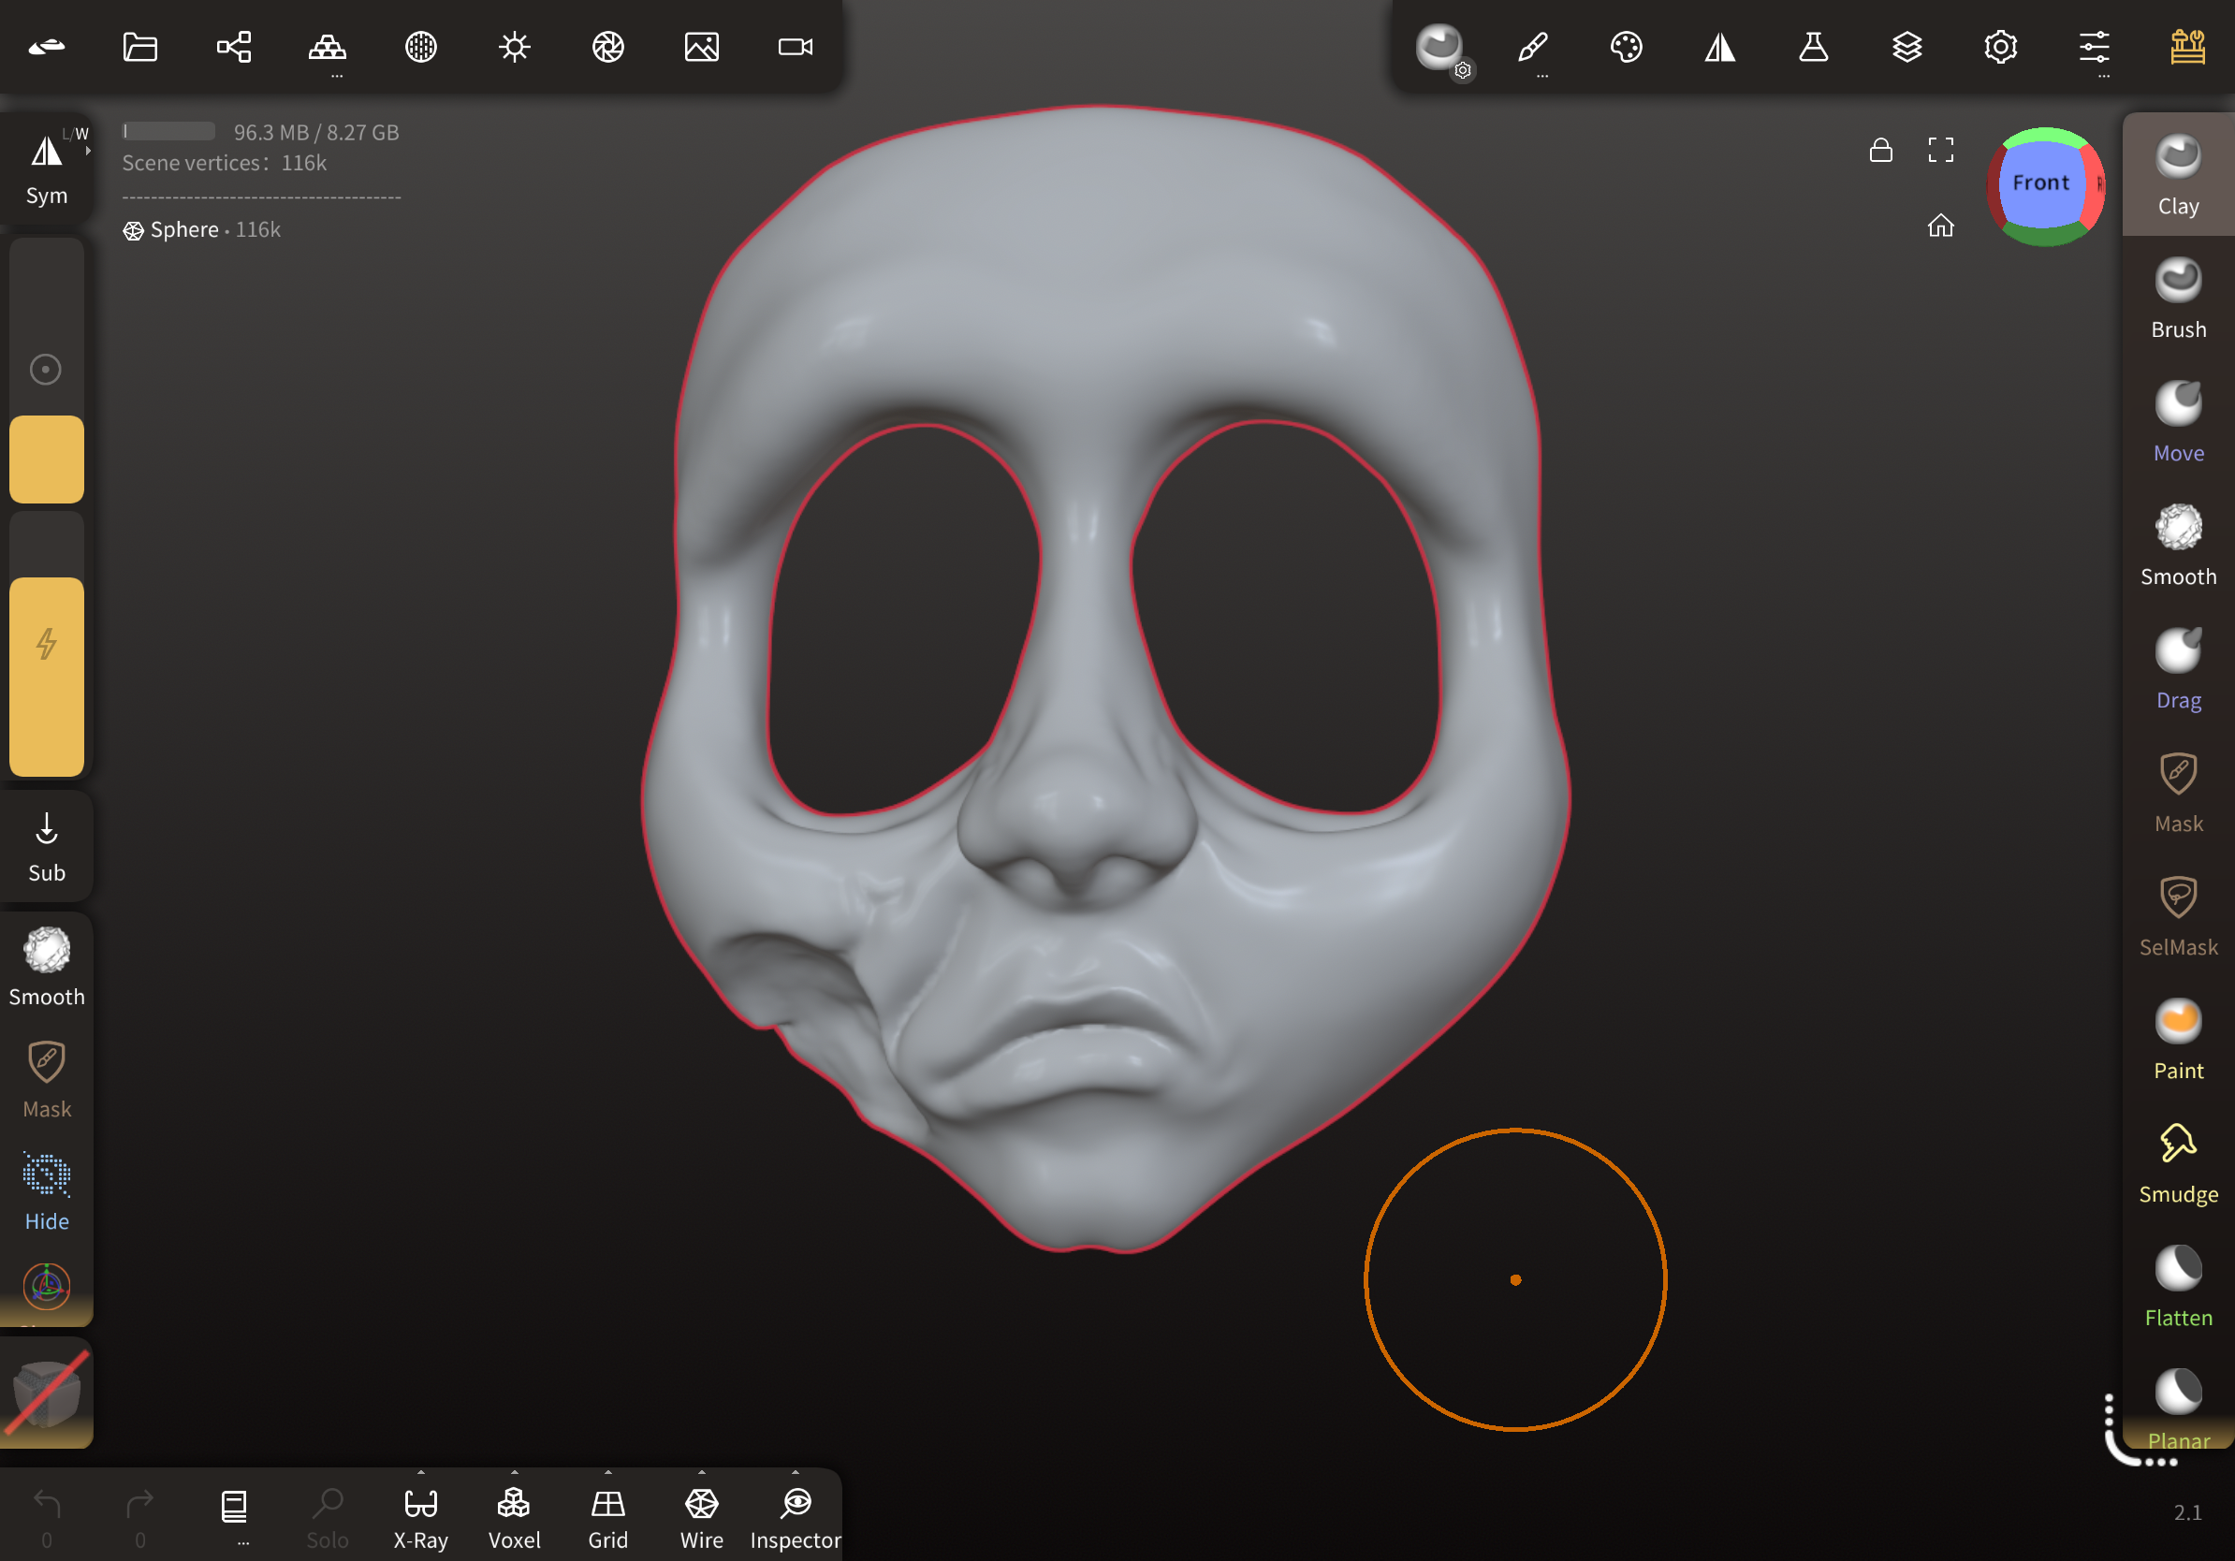Expand the Grid options arrow
This screenshot has width=2235, height=1561.
607,1472
